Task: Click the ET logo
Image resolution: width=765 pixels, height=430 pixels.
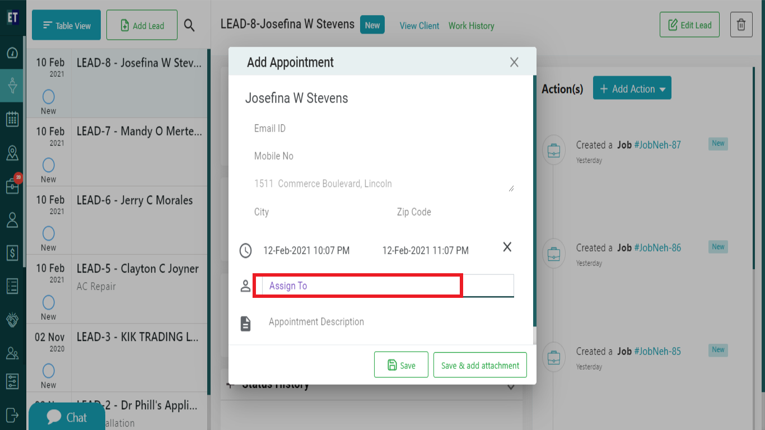Action: (x=12, y=17)
